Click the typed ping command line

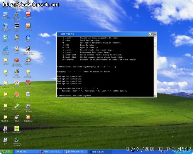pos(87,67)
